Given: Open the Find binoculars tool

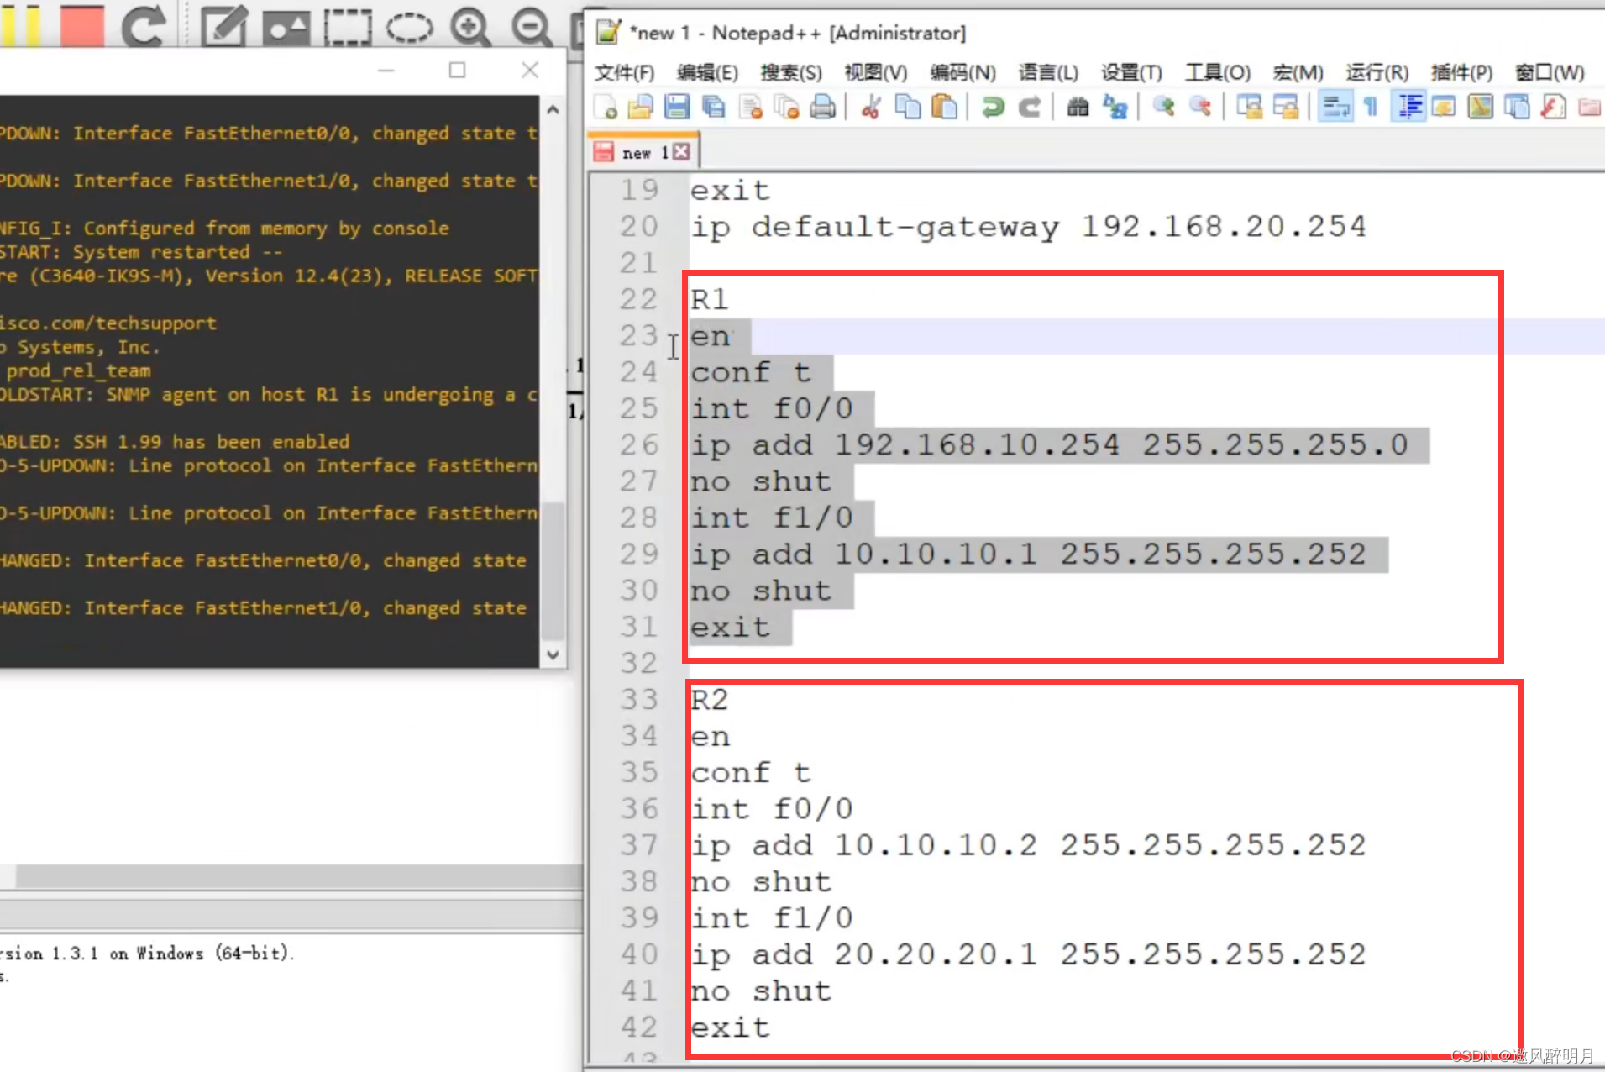Looking at the screenshot, I should [1078, 108].
